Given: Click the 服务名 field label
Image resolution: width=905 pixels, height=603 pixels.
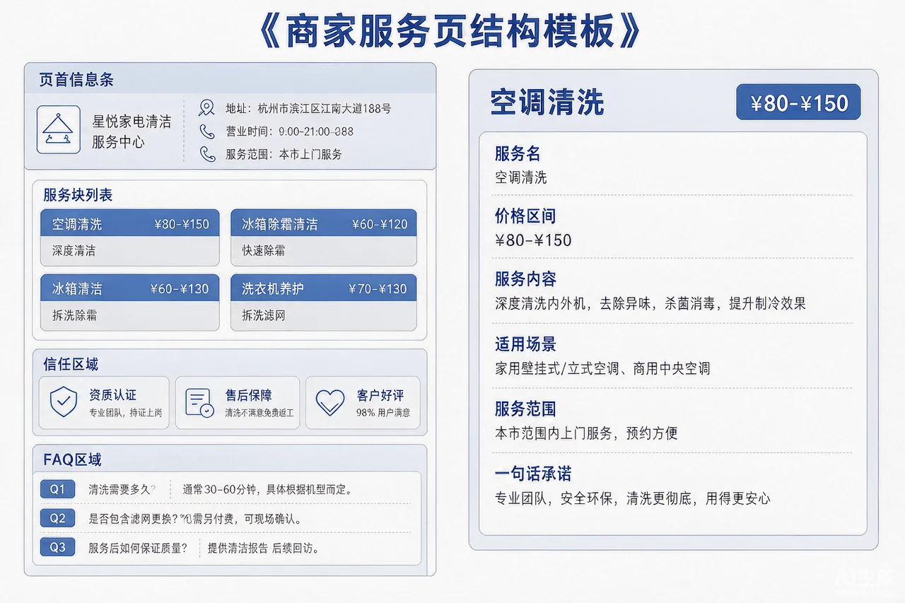Looking at the screenshot, I should [x=518, y=153].
